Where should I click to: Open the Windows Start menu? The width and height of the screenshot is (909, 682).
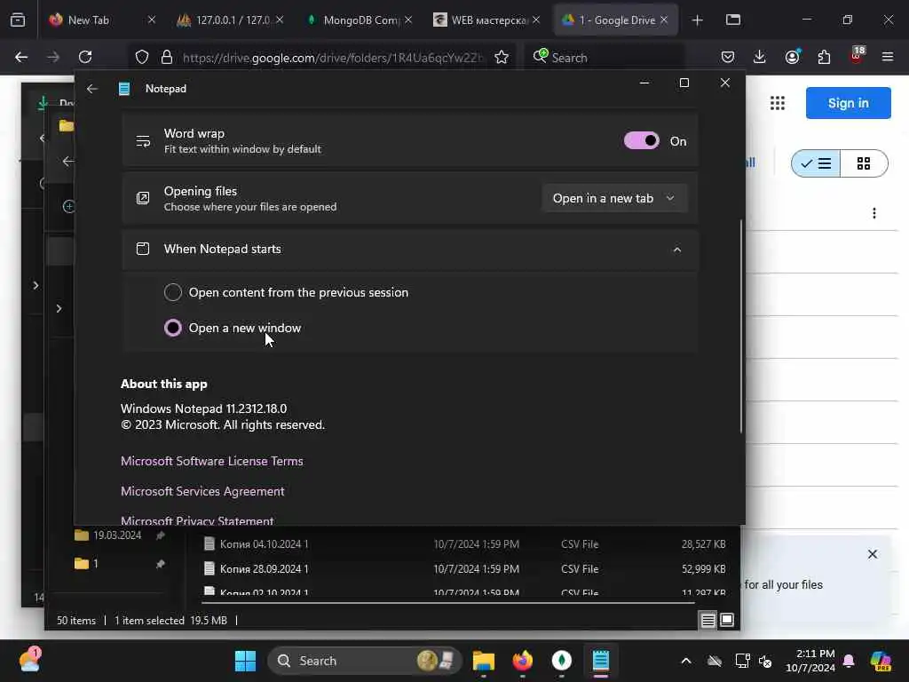245,661
